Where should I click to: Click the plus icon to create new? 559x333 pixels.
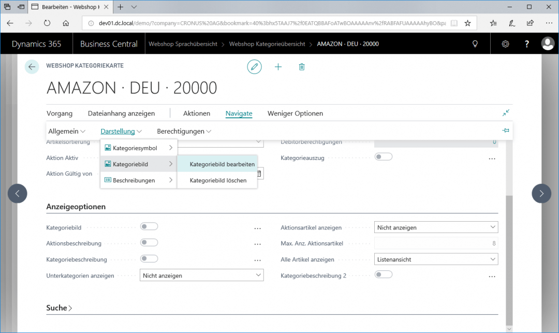(x=278, y=67)
